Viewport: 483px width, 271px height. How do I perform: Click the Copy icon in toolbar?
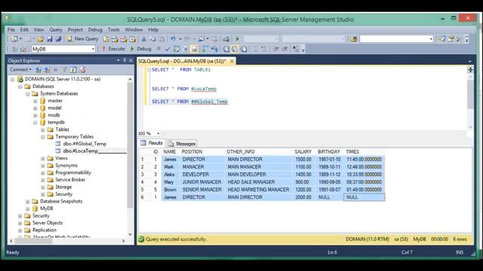pyautogui.click(x=152, y=39)
